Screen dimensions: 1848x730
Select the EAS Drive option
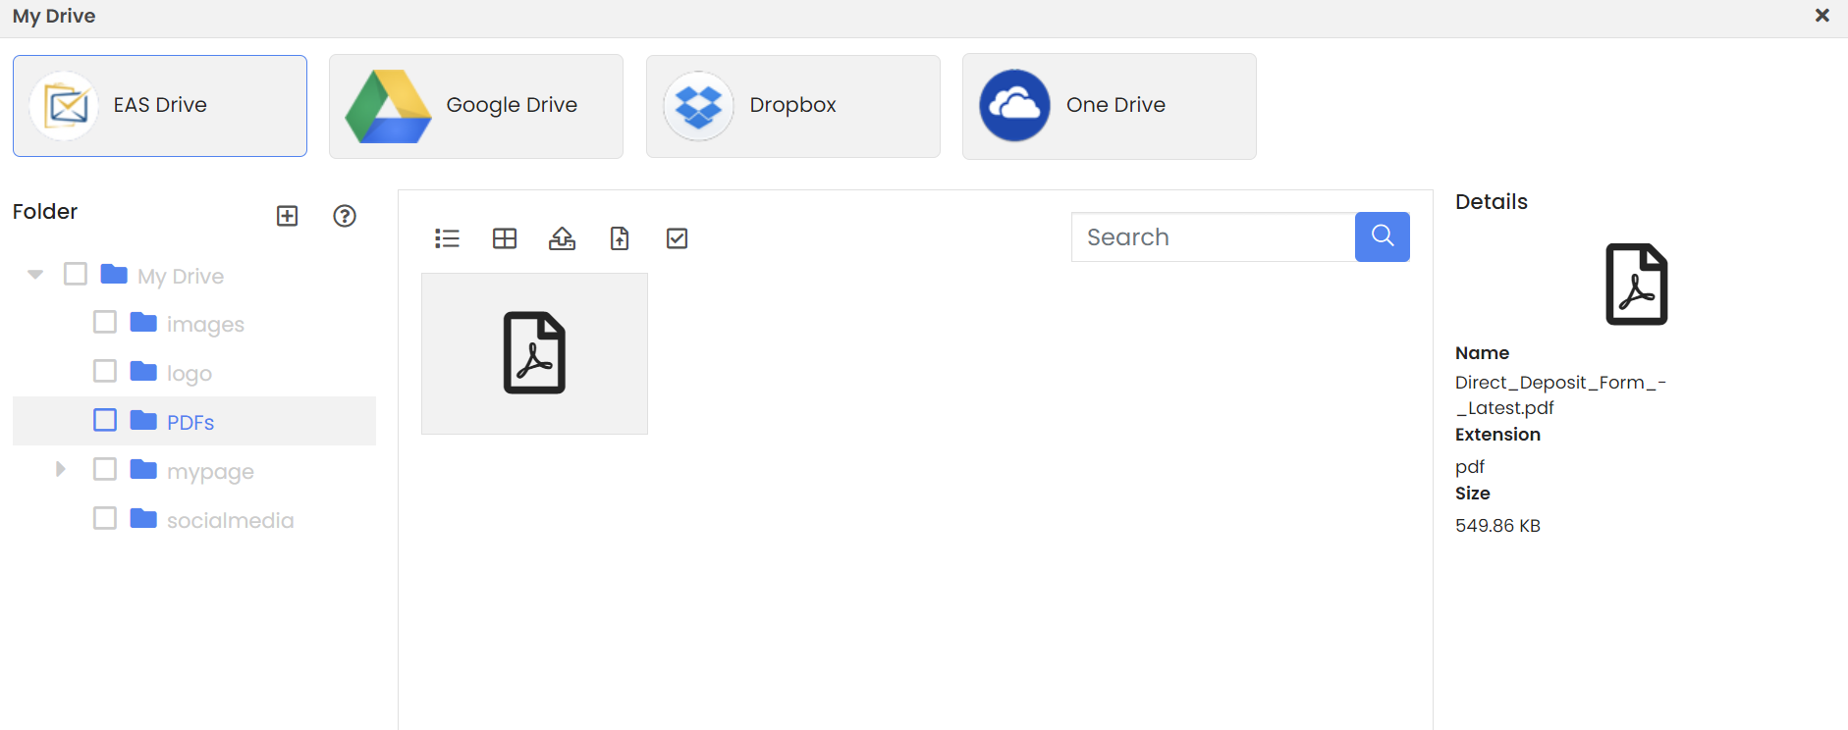point(160,106)
